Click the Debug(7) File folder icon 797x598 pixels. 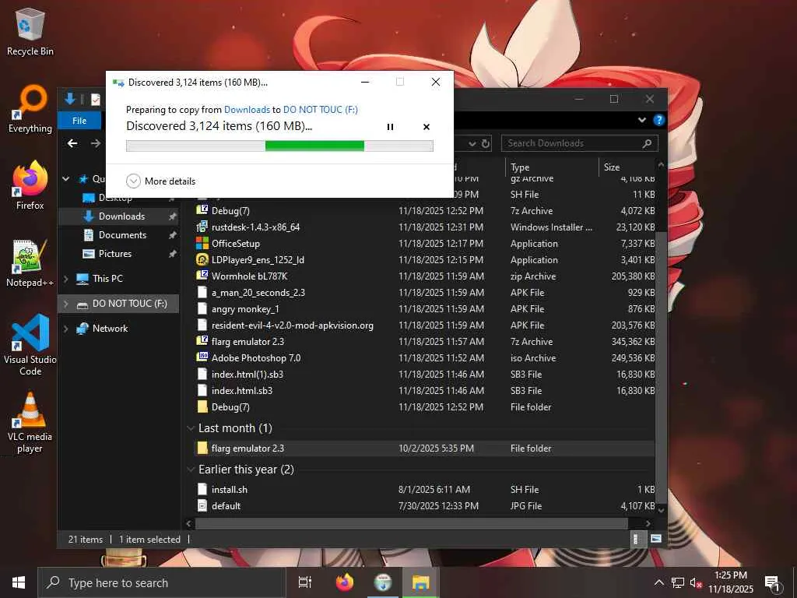pos(202,406)
